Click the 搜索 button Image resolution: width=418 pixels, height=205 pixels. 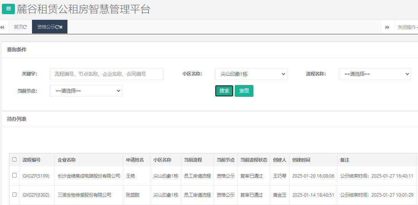click(224, 91)
